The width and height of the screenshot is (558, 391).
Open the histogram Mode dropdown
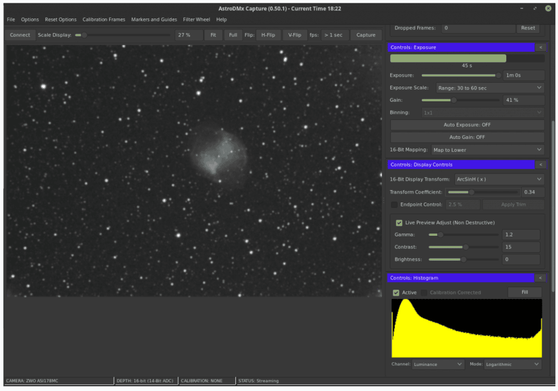(512, 364)
